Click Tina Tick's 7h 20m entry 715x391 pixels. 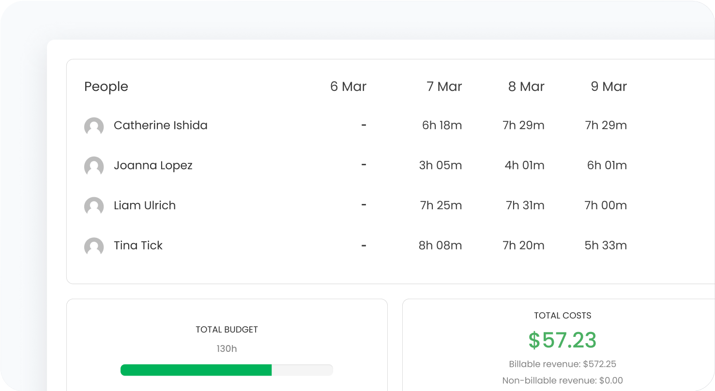pyautogui.click(x=524, y=246)
